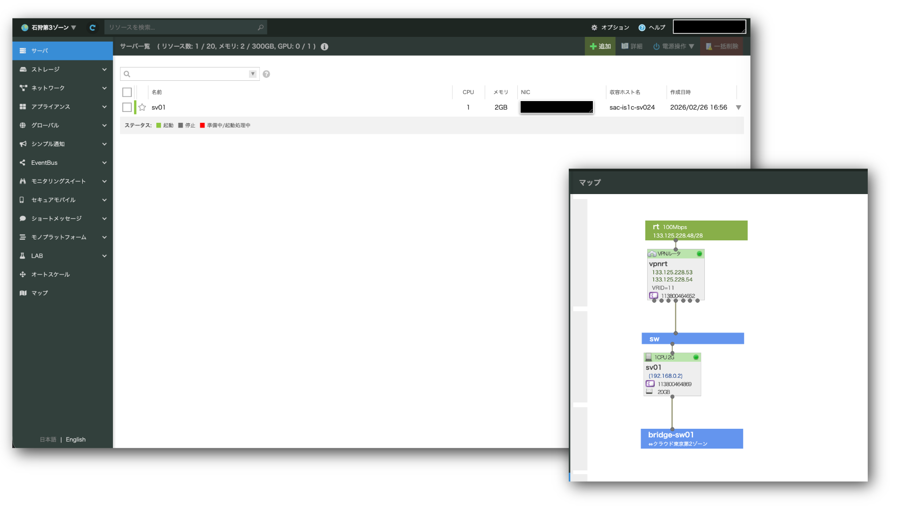Open sv01 row action dropdown arrow
The image size is (907, 510).
[738, 108]
